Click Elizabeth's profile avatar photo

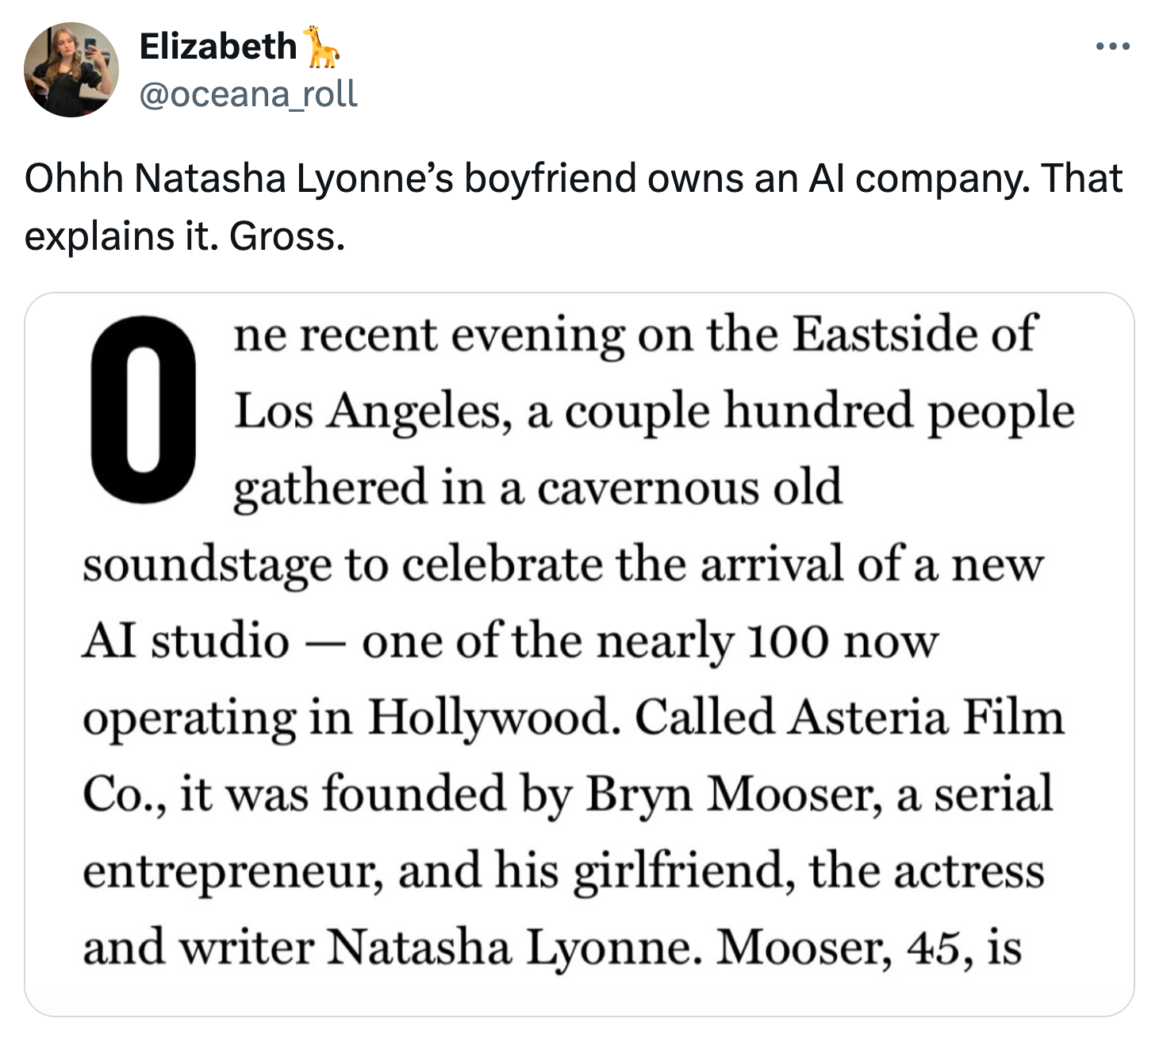(x=71, y=70)
